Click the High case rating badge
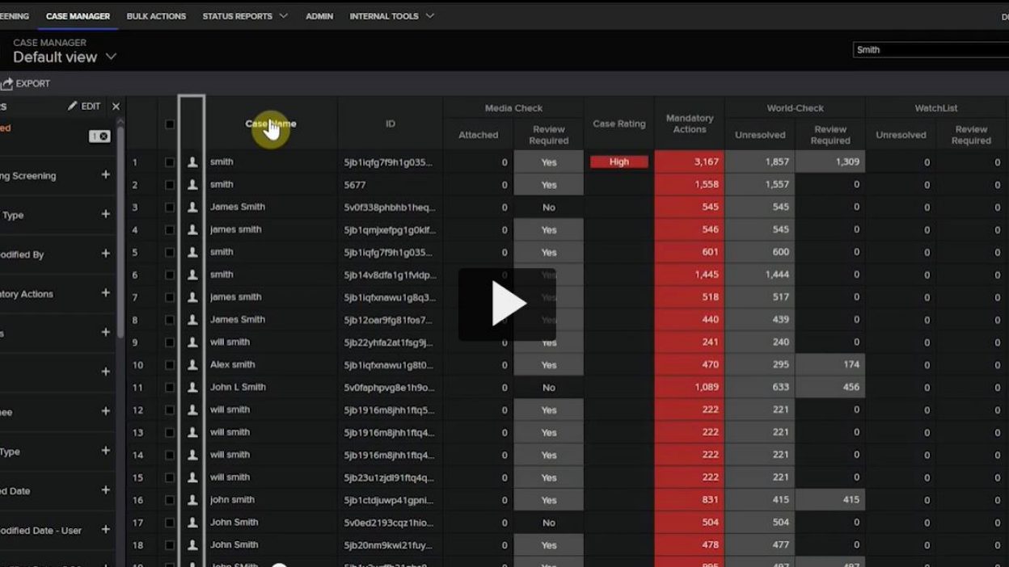 (618, 162)
